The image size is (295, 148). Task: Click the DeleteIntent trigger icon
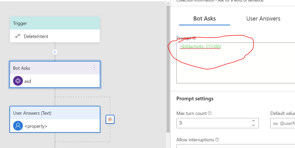(x=18, y=36)
